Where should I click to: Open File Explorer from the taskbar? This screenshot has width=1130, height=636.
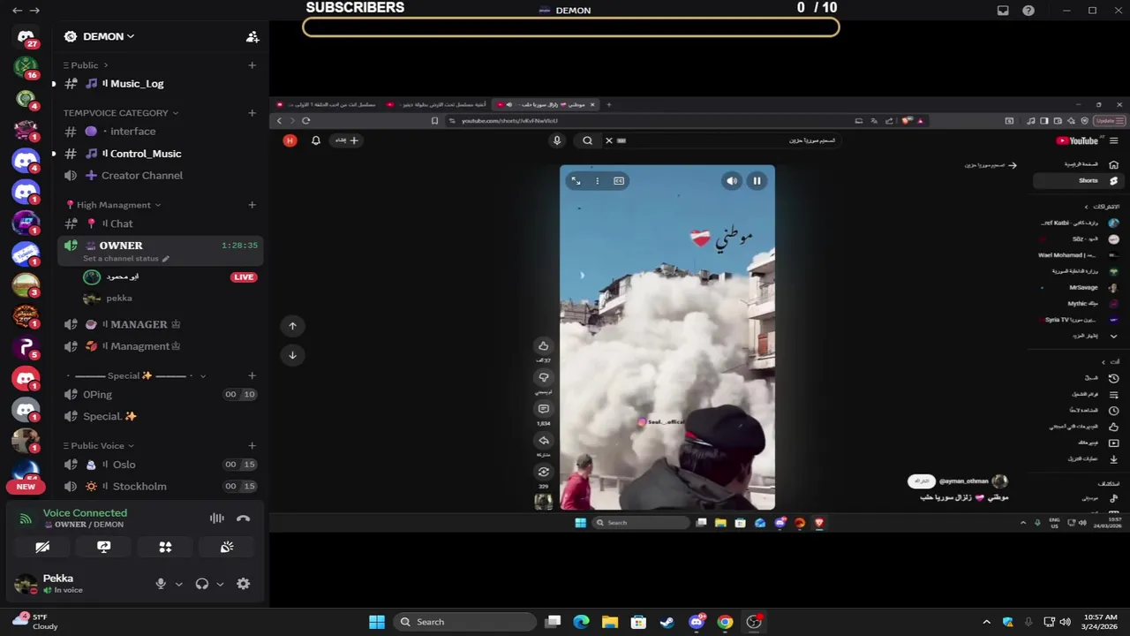(x=610, y=622)
